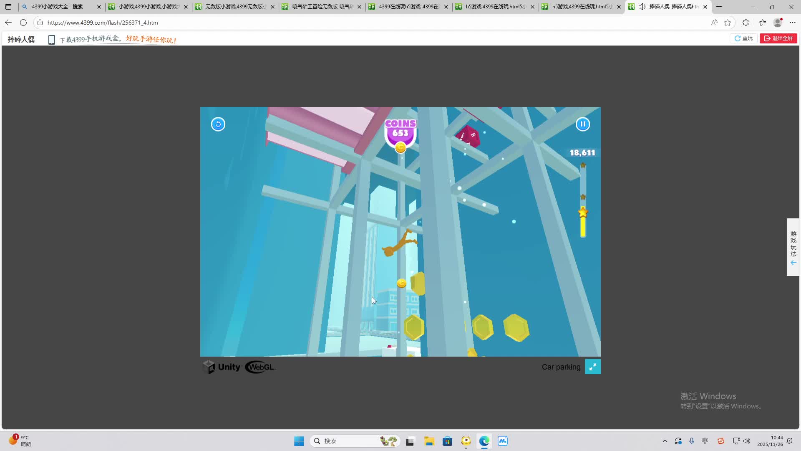Toggle the Chinese input method indicator

705,441
